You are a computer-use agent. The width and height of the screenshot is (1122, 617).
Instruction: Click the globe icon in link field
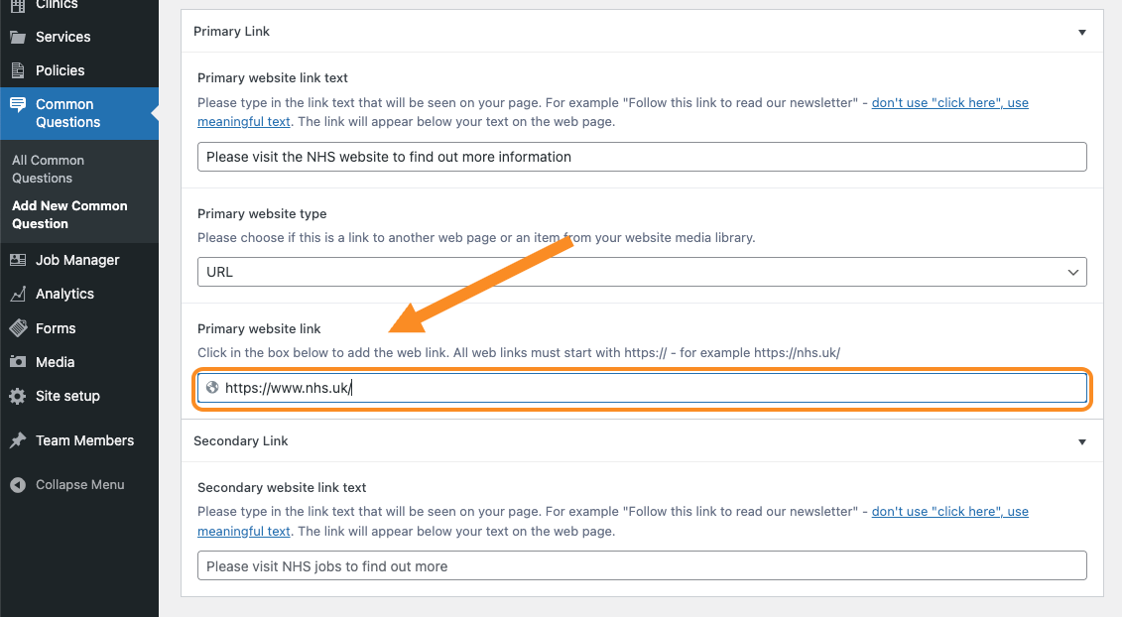pos(212,387)
